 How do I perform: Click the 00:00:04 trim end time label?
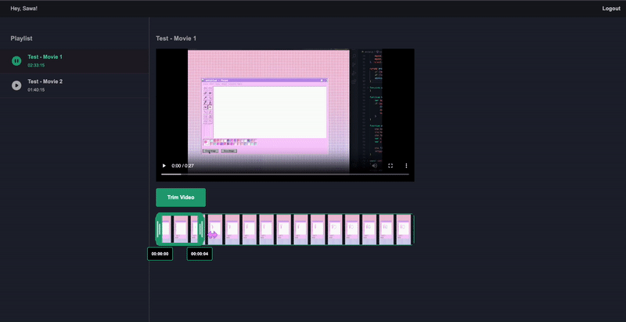tap(200, 254)
